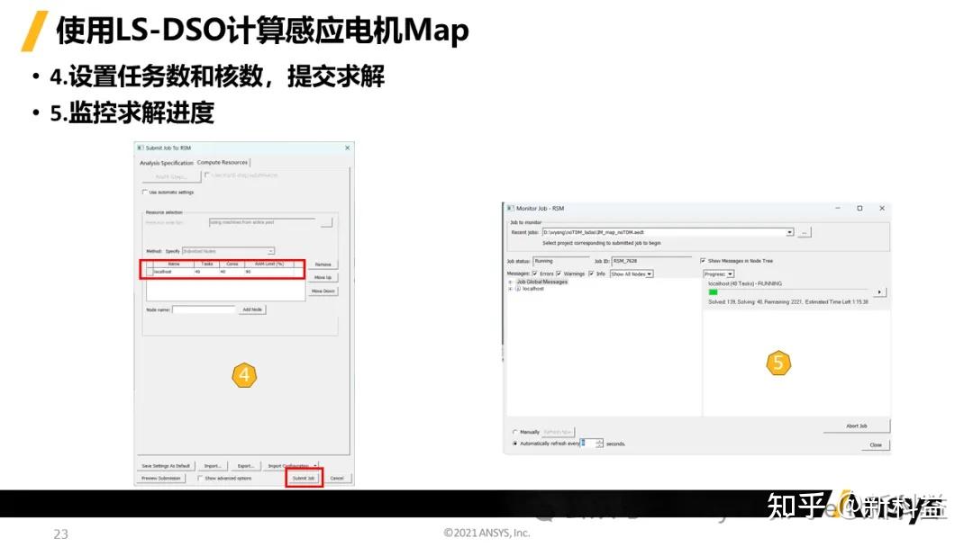The width and height of the screenshot is (973, 547).
Task: Click the Remove node button
Action: pos(323,264)
